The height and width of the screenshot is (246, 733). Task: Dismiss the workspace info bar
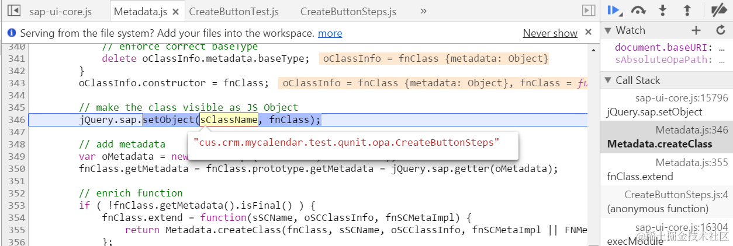589,33
